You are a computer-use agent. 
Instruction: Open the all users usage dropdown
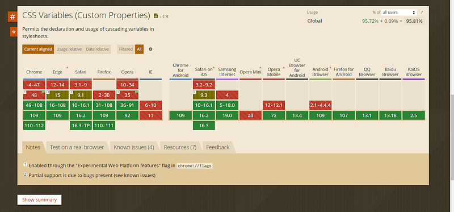[x=398, y=13]
